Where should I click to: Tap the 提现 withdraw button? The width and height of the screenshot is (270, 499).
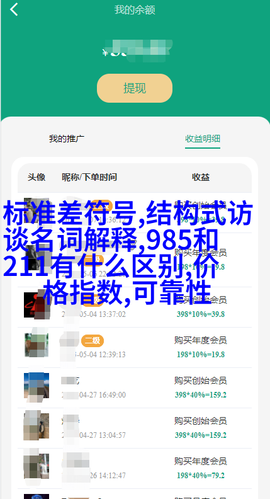click(x=135, y=88)
